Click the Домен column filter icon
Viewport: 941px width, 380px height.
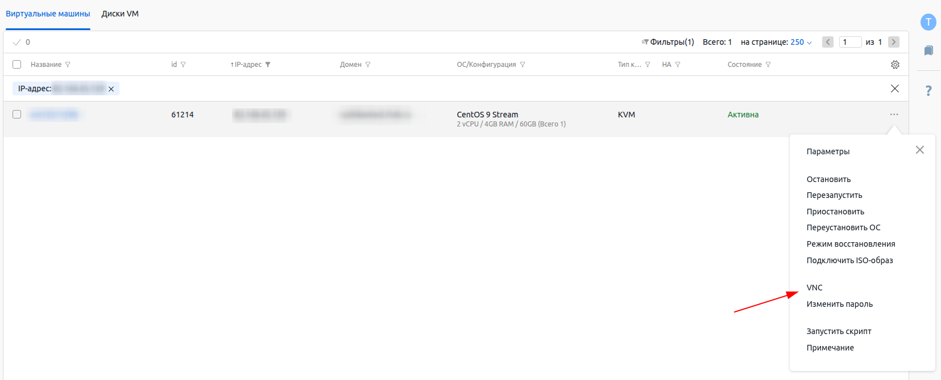click(x=368, y=65)
